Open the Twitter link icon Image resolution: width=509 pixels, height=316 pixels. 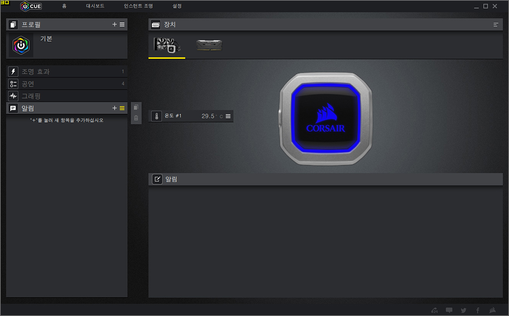point(464,310)
